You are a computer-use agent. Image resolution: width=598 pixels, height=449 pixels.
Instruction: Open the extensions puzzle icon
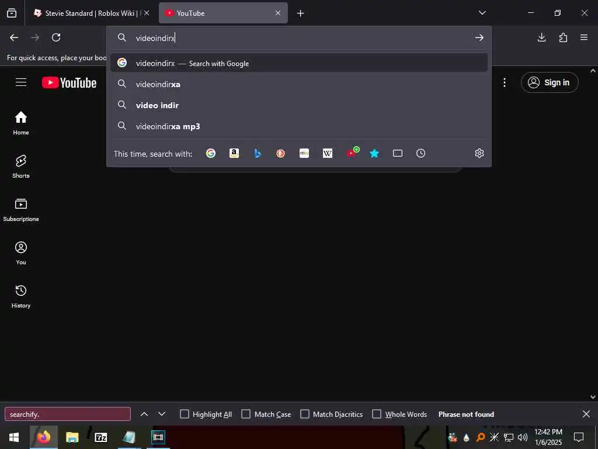[563, 37]
